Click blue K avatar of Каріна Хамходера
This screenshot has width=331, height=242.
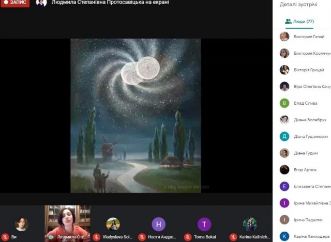click(284, 236)
